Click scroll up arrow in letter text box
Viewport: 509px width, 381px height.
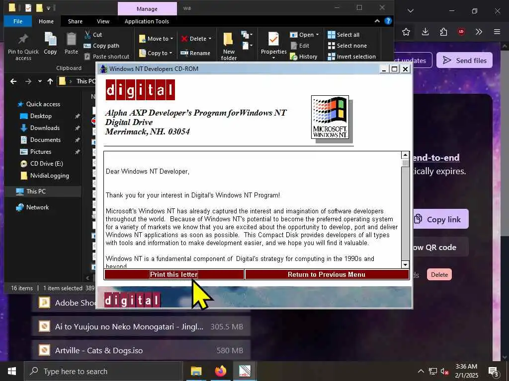pos(405,155)
